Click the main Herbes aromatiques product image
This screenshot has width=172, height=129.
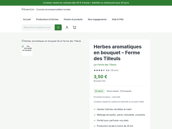click(x=52, y=41)
